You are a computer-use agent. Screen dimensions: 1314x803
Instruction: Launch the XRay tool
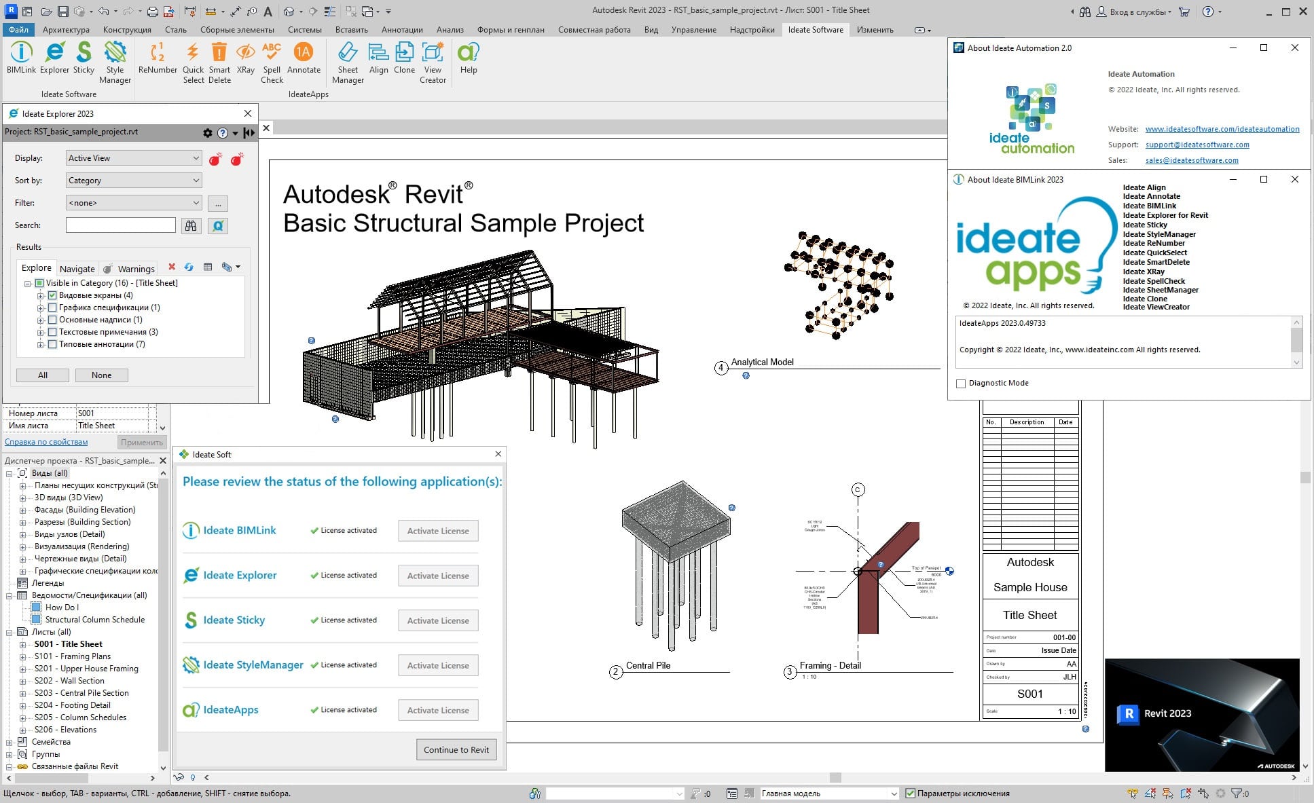point(245,58)
